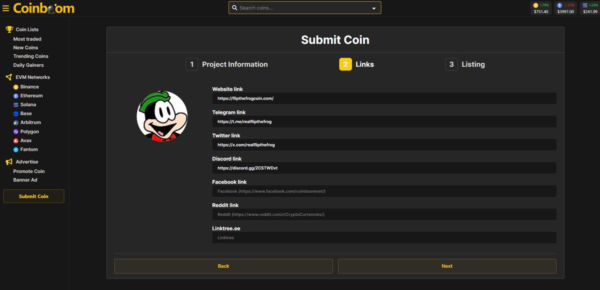Click the Back button
The width and height of the screenshot is (600, 290).
(223, 266)
